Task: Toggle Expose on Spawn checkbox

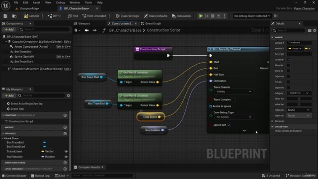Action: (x=288, y=77)
